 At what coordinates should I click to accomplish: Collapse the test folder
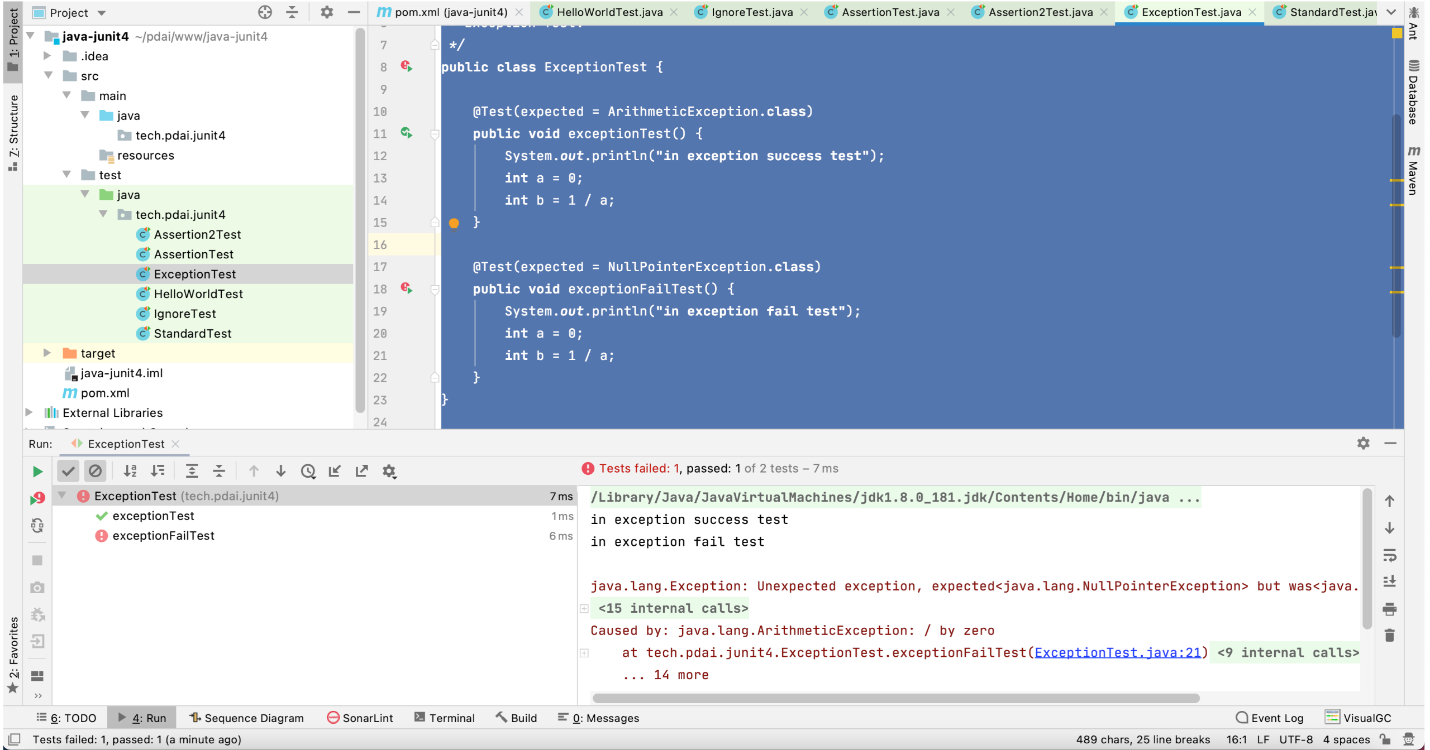[x=66, y=175]
